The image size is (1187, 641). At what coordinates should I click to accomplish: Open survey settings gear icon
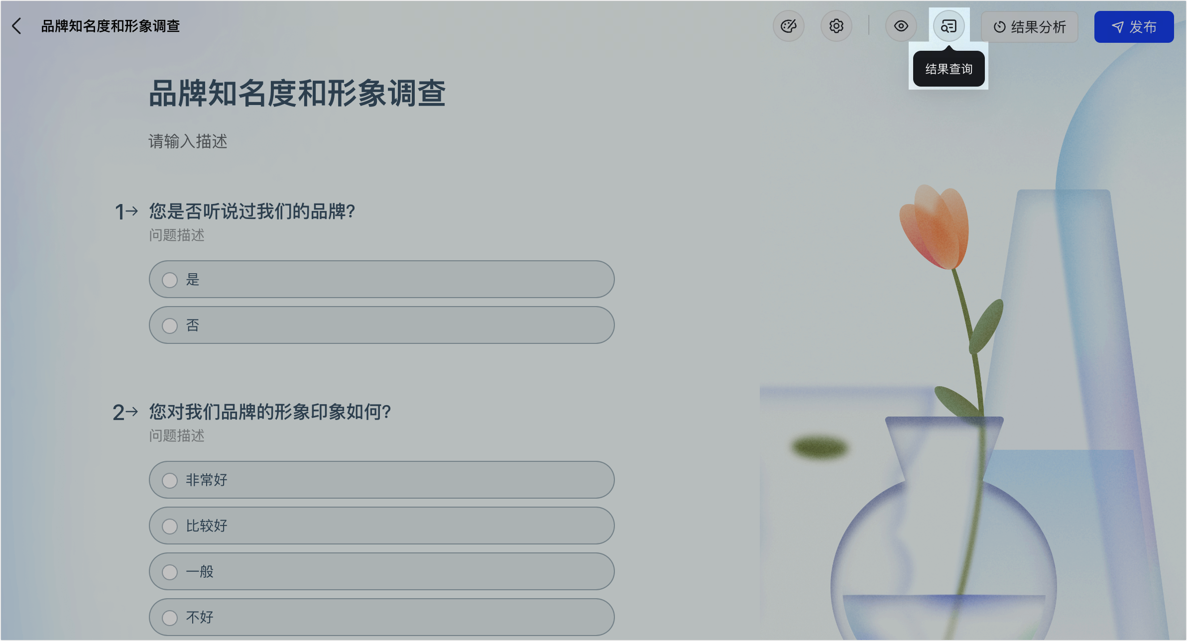click(x=836, y=26)
